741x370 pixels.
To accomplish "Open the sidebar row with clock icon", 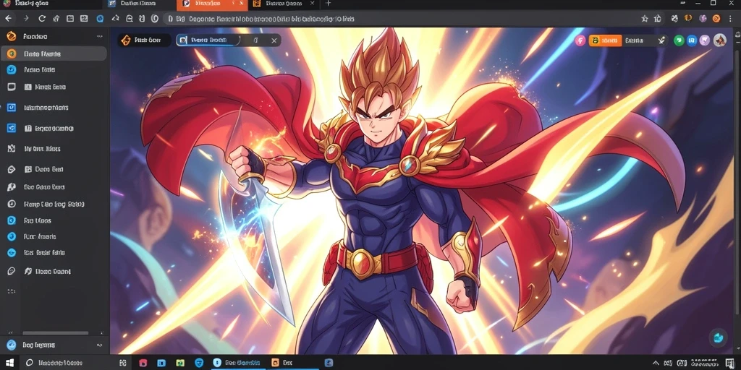I will (x=54, y=205).
